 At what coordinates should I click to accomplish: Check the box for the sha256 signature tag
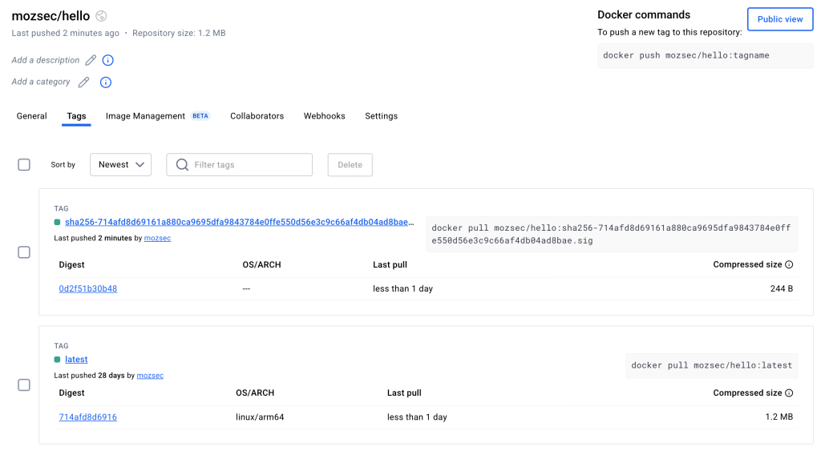24,252
